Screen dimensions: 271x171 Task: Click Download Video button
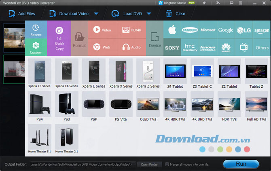(69, 14)
